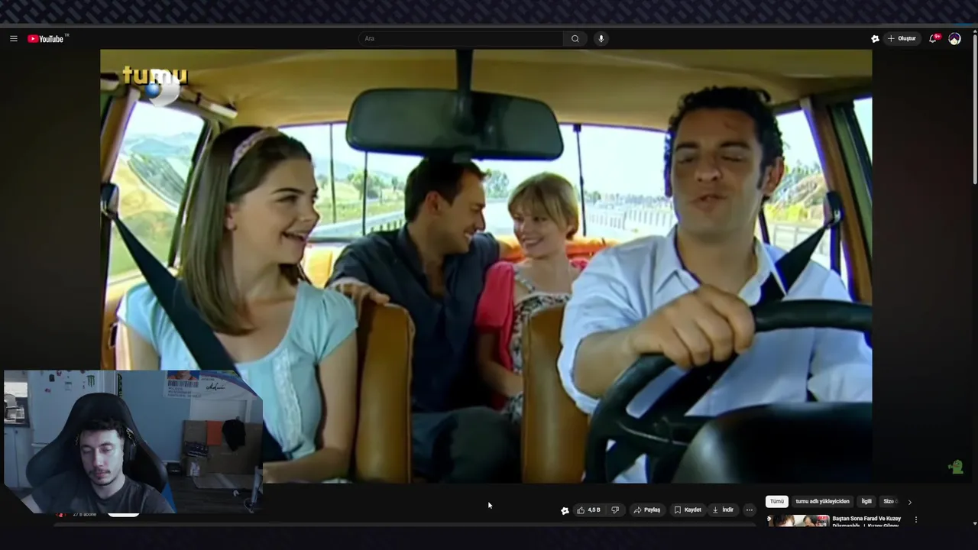Share the video using Paylaş
This screenshot has width=978, height=550.
click(647, 510)
